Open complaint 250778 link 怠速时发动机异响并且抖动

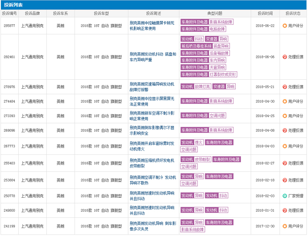[152, 196]
